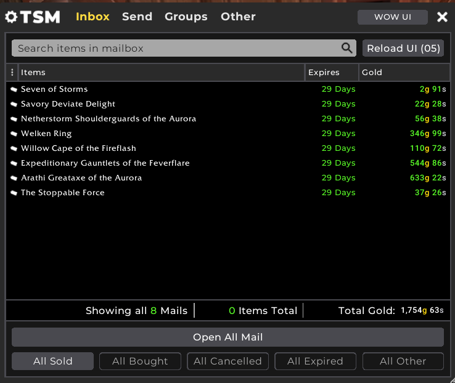Select Expeditionary Gauntlets of the Feverflare mail
Image resolution: width=455 pixels, height=383 pixels.
coord(227,163)
